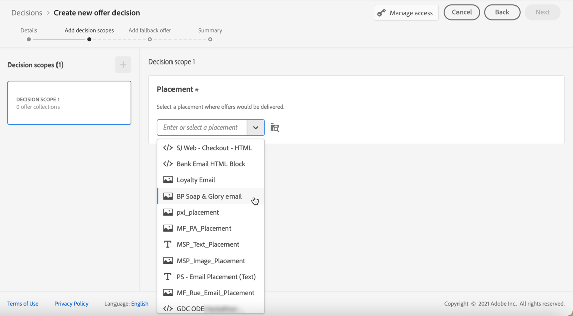Go Back to previous step
This screenshot has height=316, width=573.
pos(502,12)
